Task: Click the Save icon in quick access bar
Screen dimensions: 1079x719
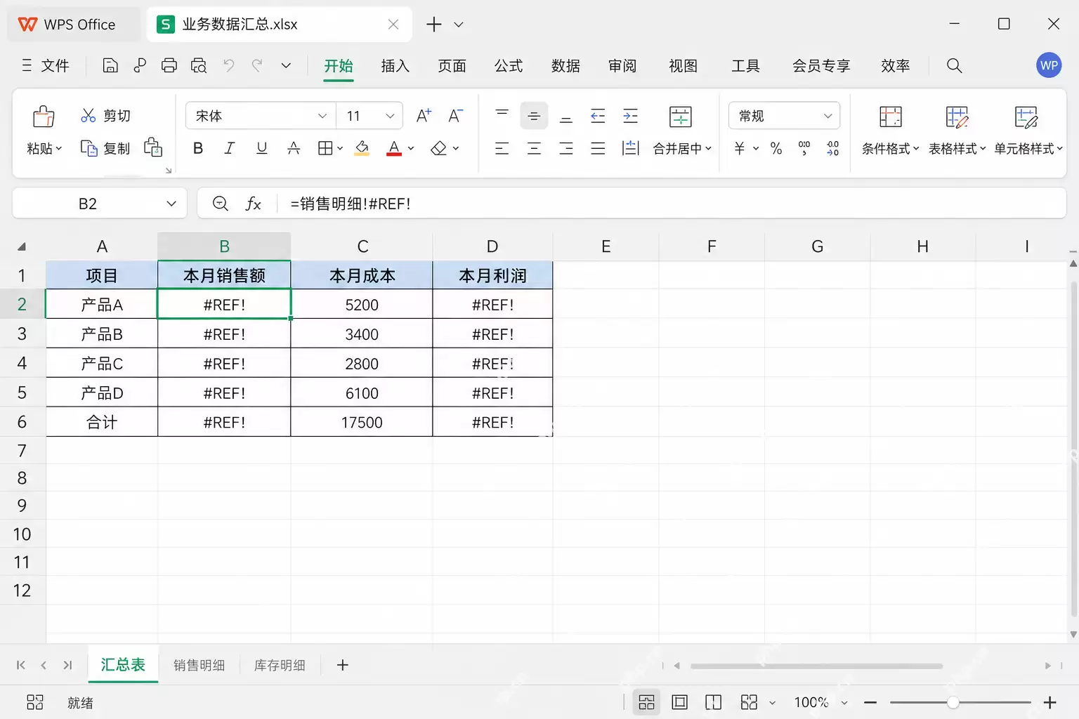Action: [110, 65]
